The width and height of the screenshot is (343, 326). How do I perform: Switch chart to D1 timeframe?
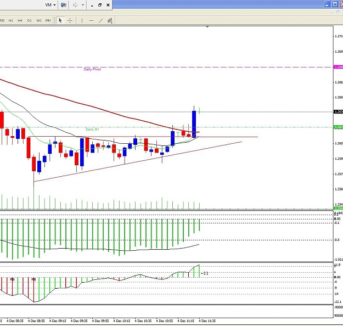pyautogui.click(x=29, y=20)
